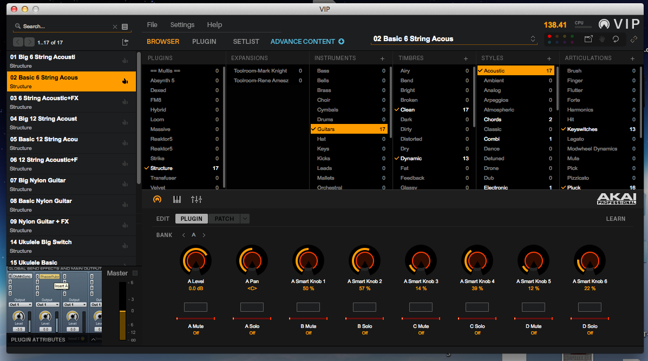Like the 07 Big Nylon Guitar patch

coord(125,184)
